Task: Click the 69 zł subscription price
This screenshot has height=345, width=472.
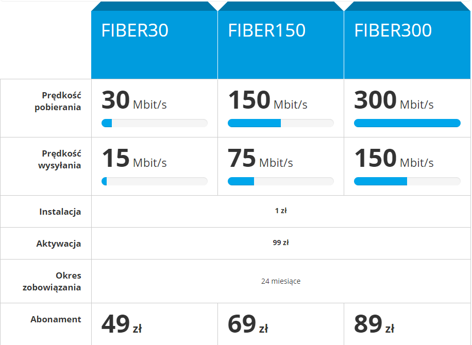Action: click(x=248, y=324)
